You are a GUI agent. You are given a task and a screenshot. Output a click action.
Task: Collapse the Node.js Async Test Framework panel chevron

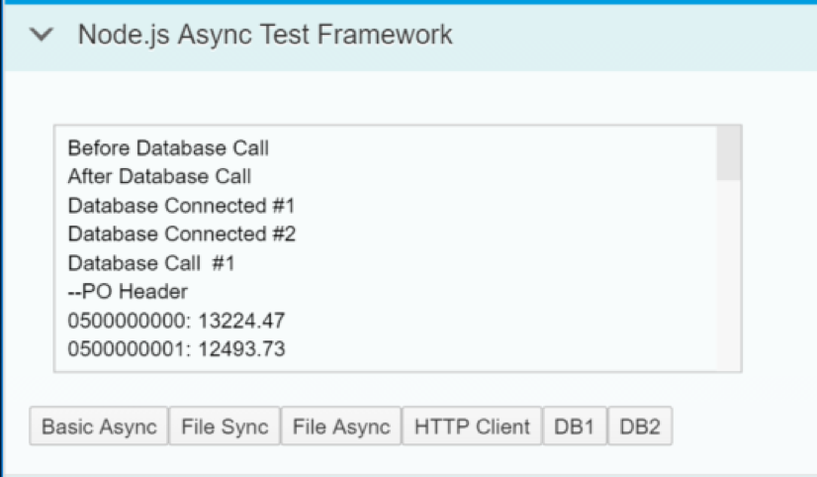pyautogui.click(x=42, y=35)
